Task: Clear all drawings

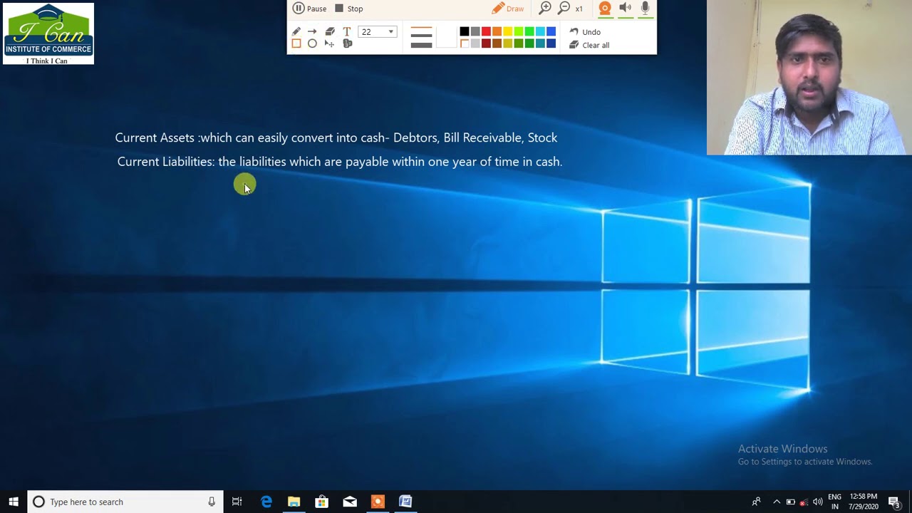Action: pos(589,45)
